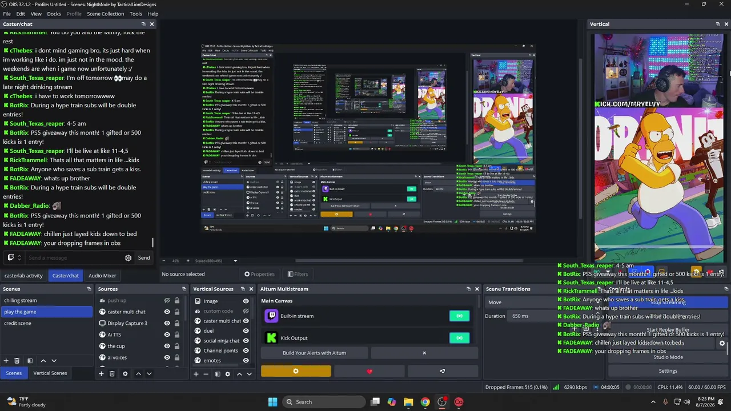The image size is (731, 411).
Task: Open Google Chrome from the Windows taskbar
Action: click(x=425, y=402)
